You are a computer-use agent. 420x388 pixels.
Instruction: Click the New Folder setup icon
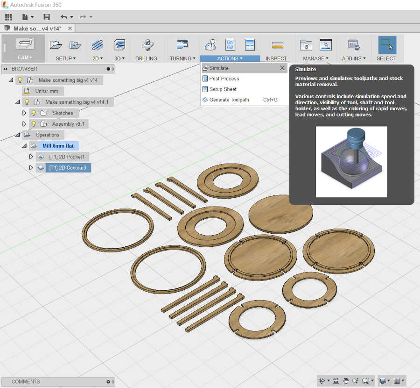(75, 45)
